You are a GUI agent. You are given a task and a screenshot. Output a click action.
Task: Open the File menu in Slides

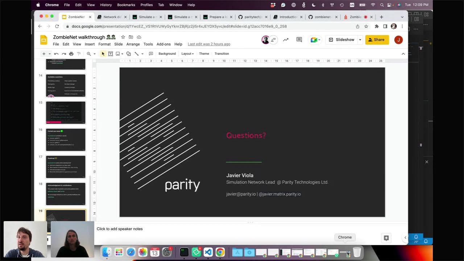click(x=56, y=44)
